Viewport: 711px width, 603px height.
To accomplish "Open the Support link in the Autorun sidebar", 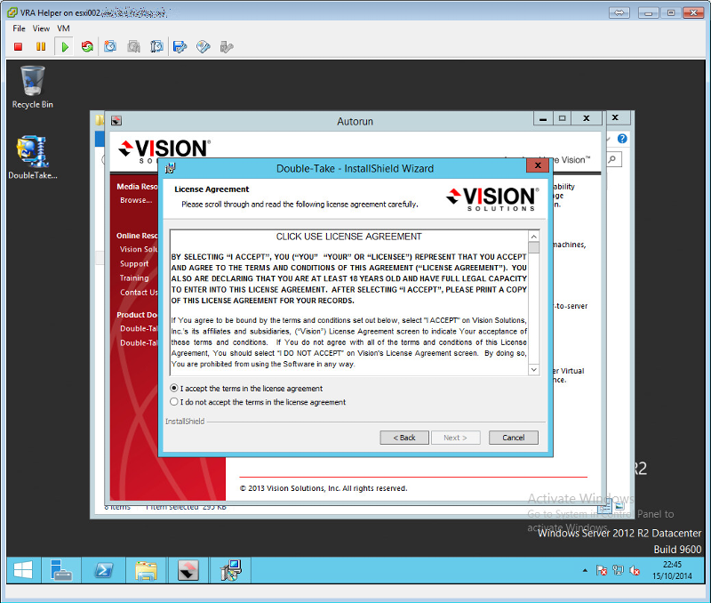I will 134,263.
